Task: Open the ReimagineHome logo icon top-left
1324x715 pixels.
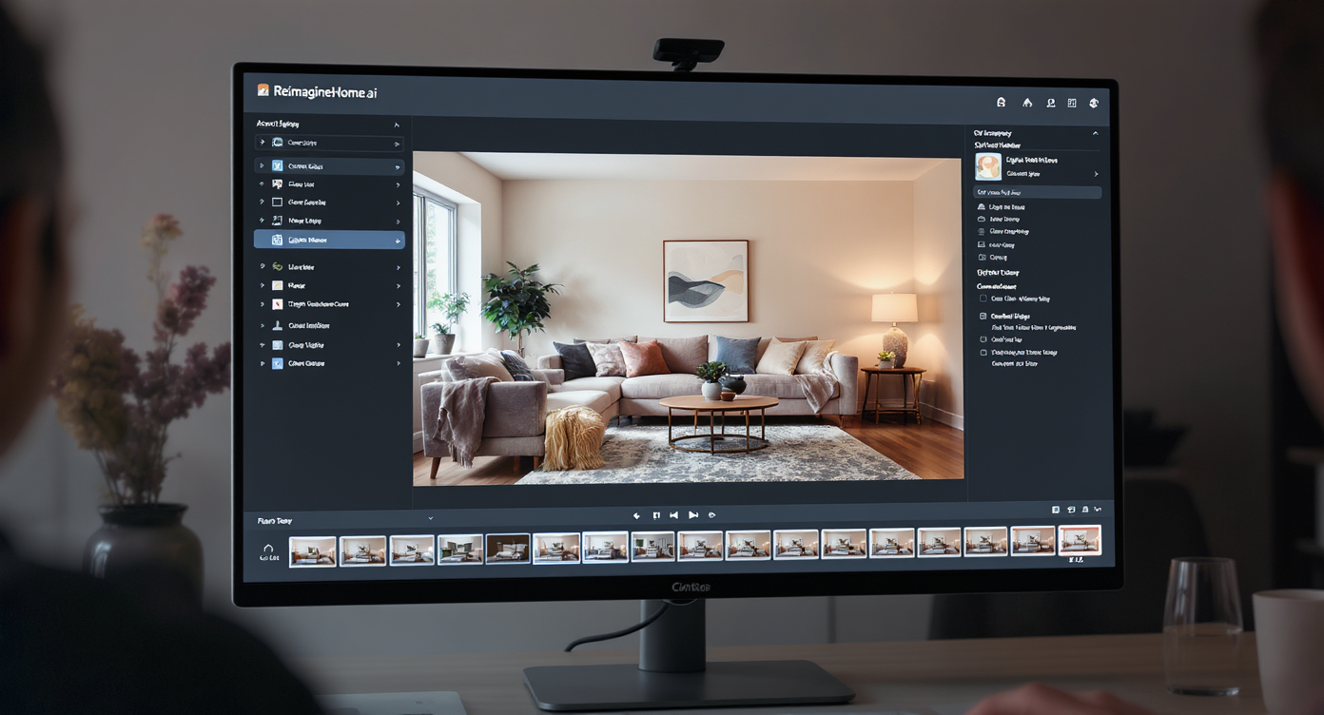Action: tap(263, 91)
